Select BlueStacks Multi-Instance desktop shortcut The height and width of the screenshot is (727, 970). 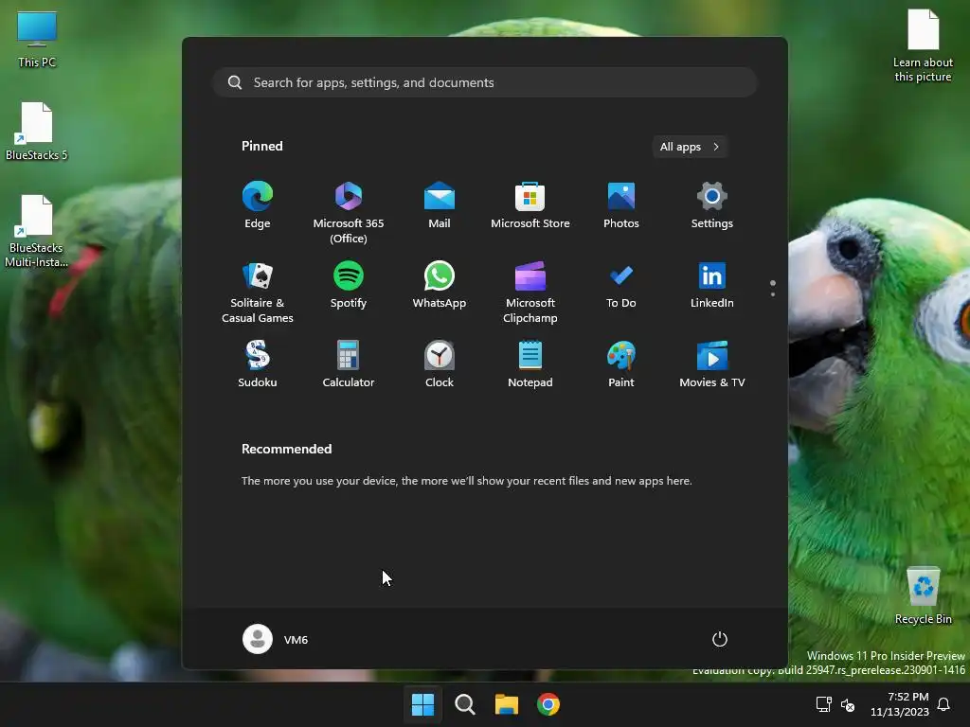tap(37, 231)
